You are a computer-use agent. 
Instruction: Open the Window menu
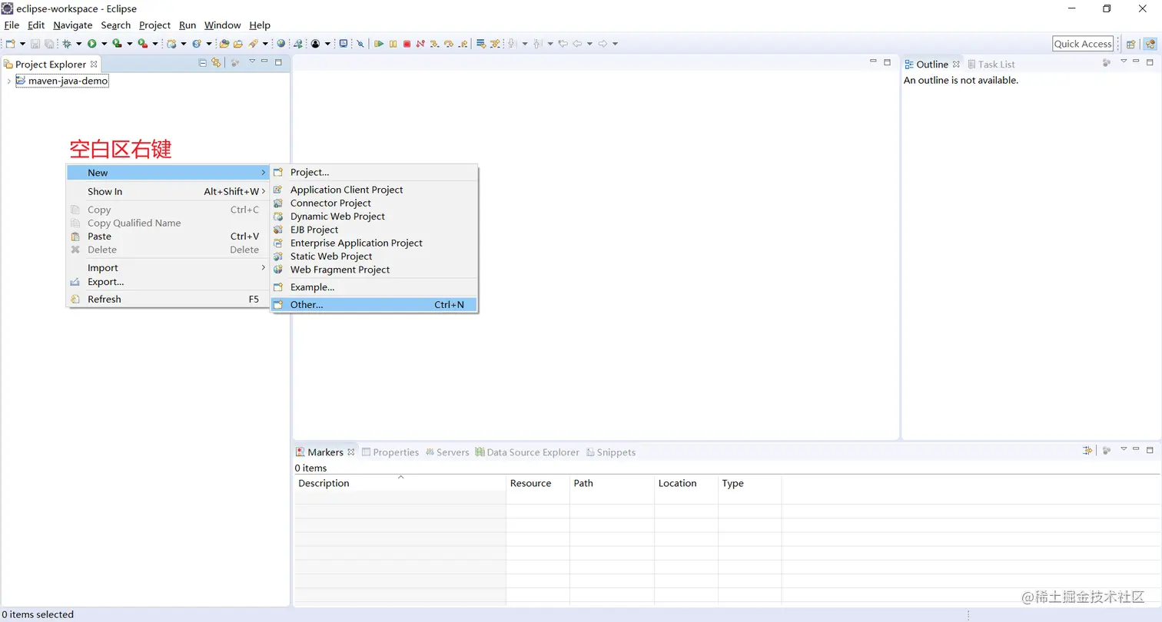pos(222,25)
